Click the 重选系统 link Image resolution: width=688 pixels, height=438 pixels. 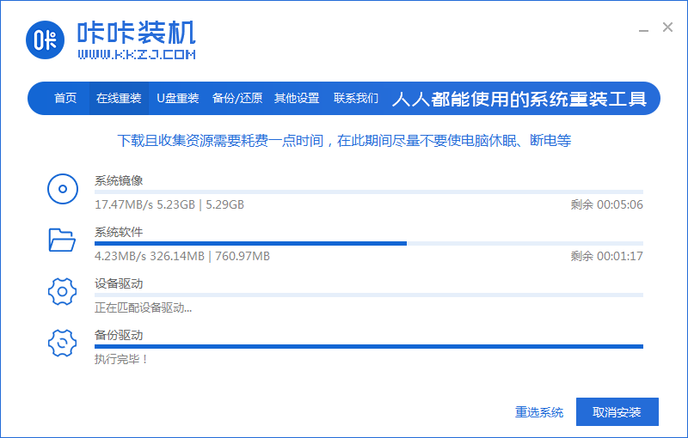pos(539,412)
